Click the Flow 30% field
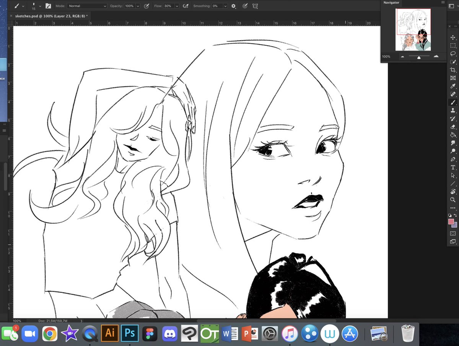 (169, 6)
